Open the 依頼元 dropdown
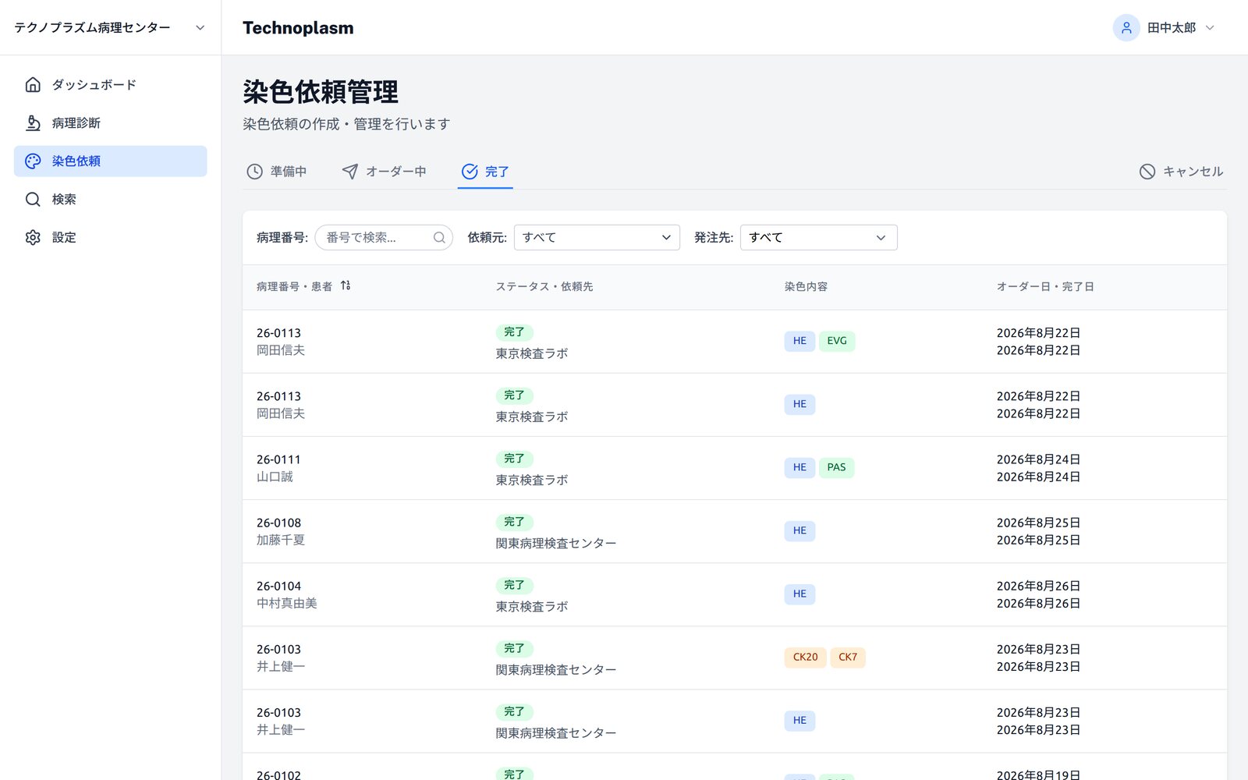The image size is (1248, 780). (x=597, y=237)
